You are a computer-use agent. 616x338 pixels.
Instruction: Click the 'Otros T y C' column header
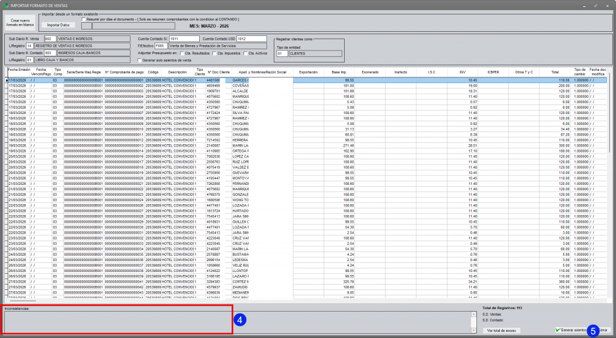pos(524,72)
